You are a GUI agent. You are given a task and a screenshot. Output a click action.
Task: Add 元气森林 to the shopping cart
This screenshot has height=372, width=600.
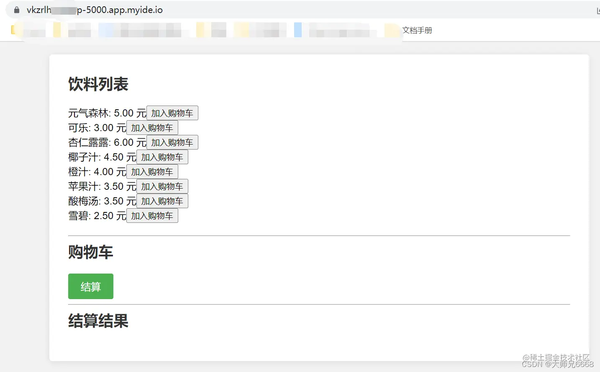pos(172,113)
